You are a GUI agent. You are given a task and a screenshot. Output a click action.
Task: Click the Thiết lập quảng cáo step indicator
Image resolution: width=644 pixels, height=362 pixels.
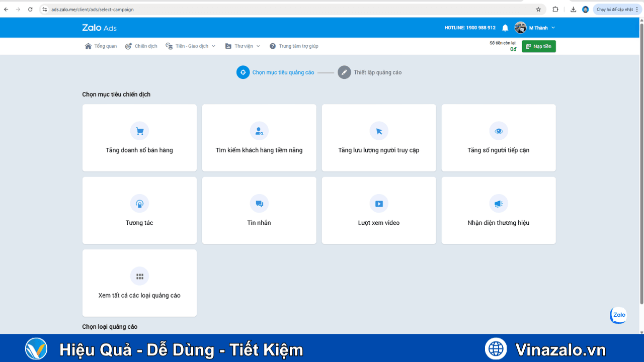(x=370, y=72)
